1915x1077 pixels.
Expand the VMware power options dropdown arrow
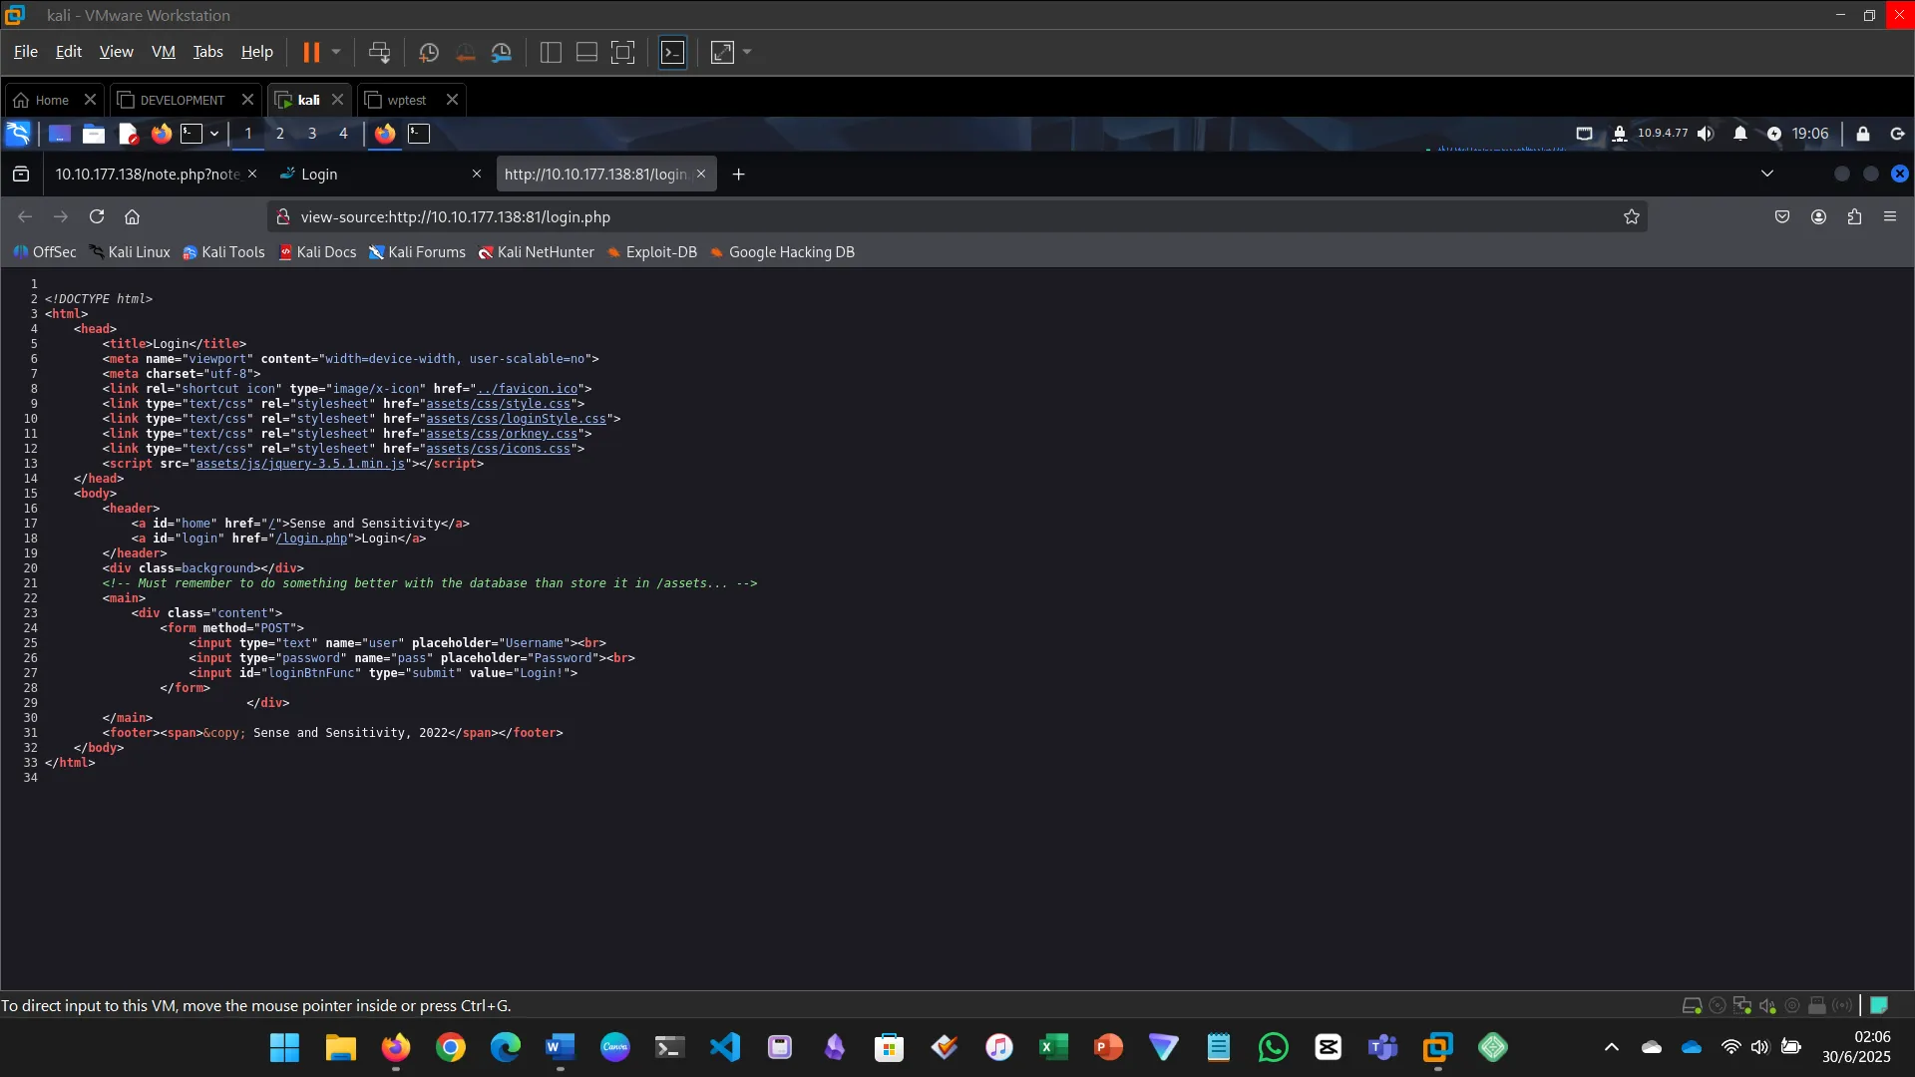[x=336, y=52]
